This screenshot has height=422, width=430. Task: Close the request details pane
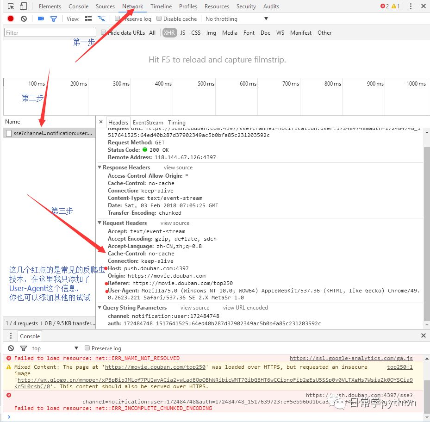pyautogui.click(x=101, y=122)
